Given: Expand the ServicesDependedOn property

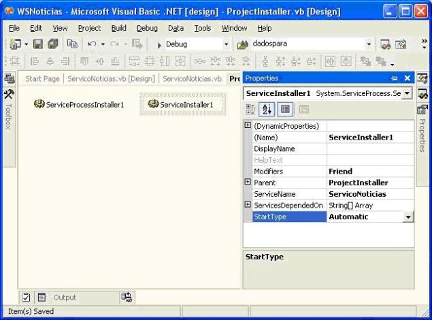Looking at the screenshot, I should [x=248, y=205].
